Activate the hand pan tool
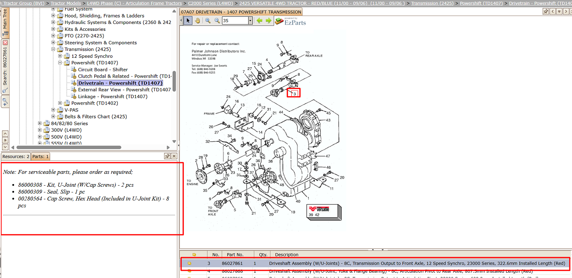Image resolution: width=572 pixels, height=278 pixels. tap(198, 21)
